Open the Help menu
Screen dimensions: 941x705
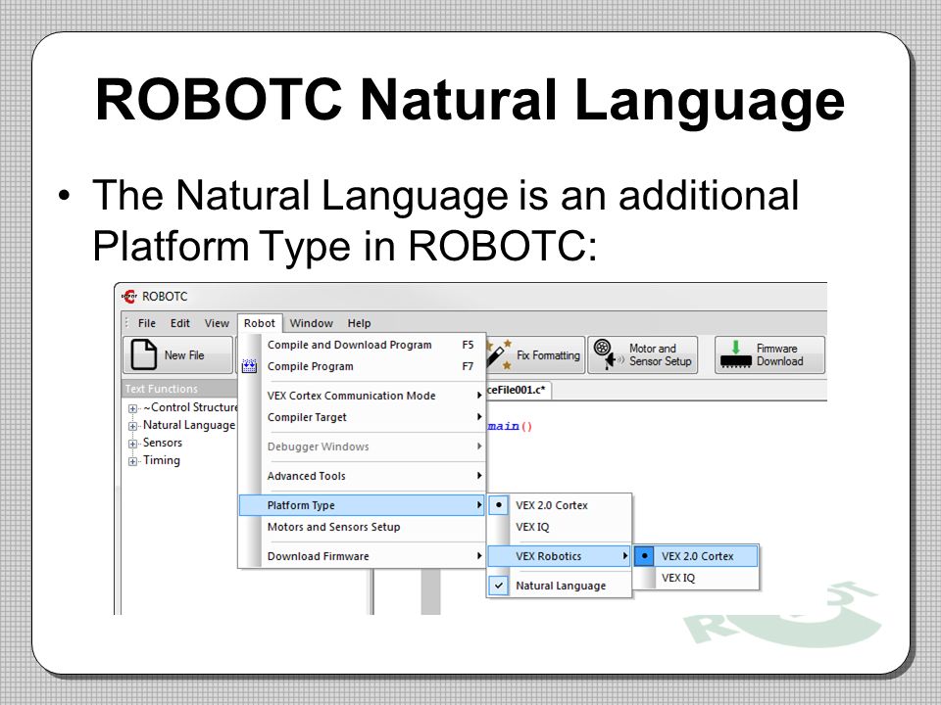click(359, 323)
